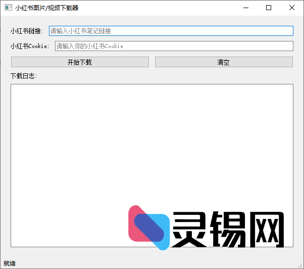
Task: Click the resize grip in status bar
Action: 300,265
